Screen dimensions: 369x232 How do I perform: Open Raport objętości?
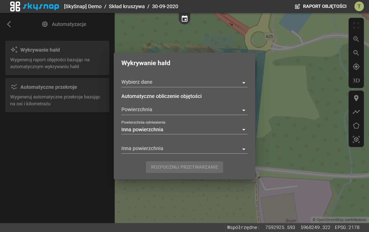point(321,6)
